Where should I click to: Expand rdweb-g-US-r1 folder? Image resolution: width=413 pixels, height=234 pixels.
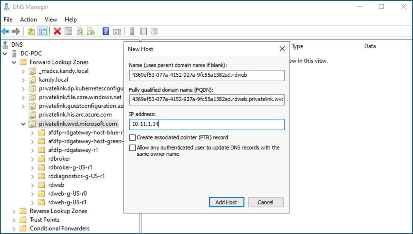[32, 202]
